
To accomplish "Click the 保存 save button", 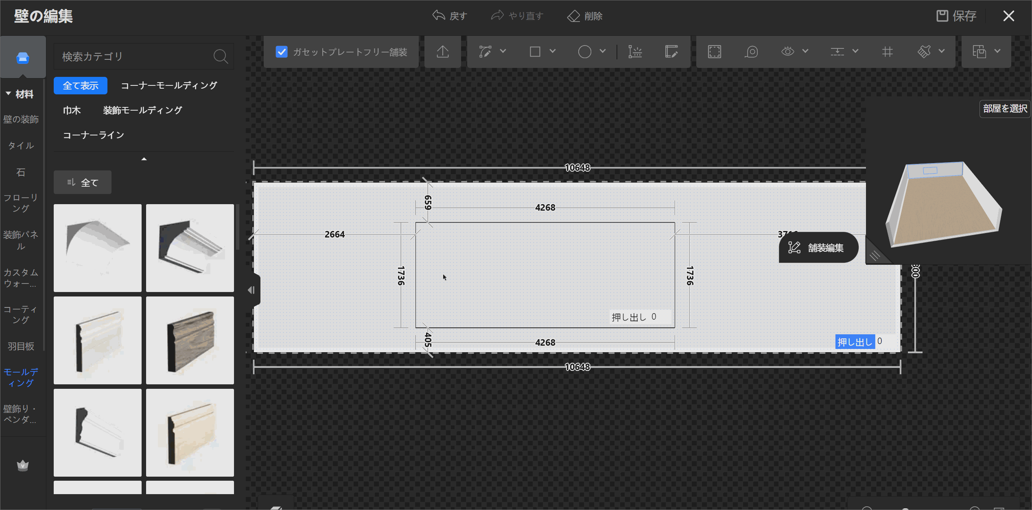I will [x=956, y=16].
